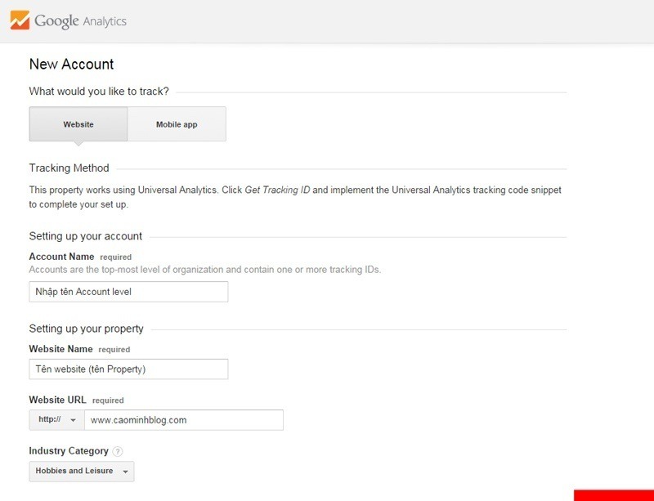654x501 pixels.
Task: Click the 'New Account' heading
Action: point(71,64)
